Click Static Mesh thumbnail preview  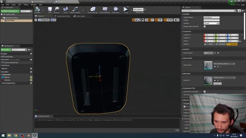pyautogui.click(x=208, y=65)
